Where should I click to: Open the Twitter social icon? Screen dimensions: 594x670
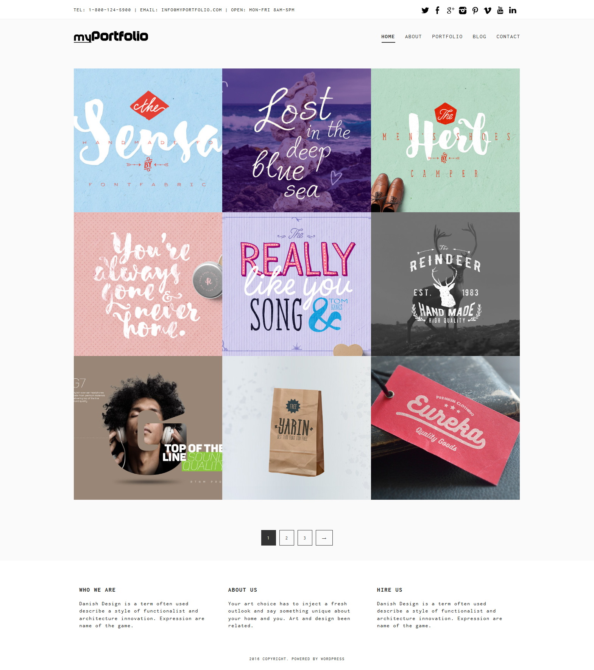(425, 10)
